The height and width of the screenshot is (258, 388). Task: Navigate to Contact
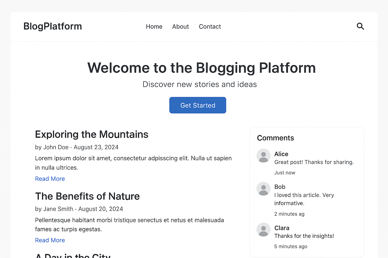point(210,27)
